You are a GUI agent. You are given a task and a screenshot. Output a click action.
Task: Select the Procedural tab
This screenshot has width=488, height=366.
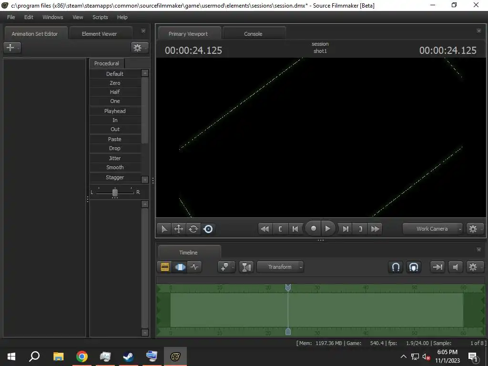pyautogui.click(x=107, y=63)
